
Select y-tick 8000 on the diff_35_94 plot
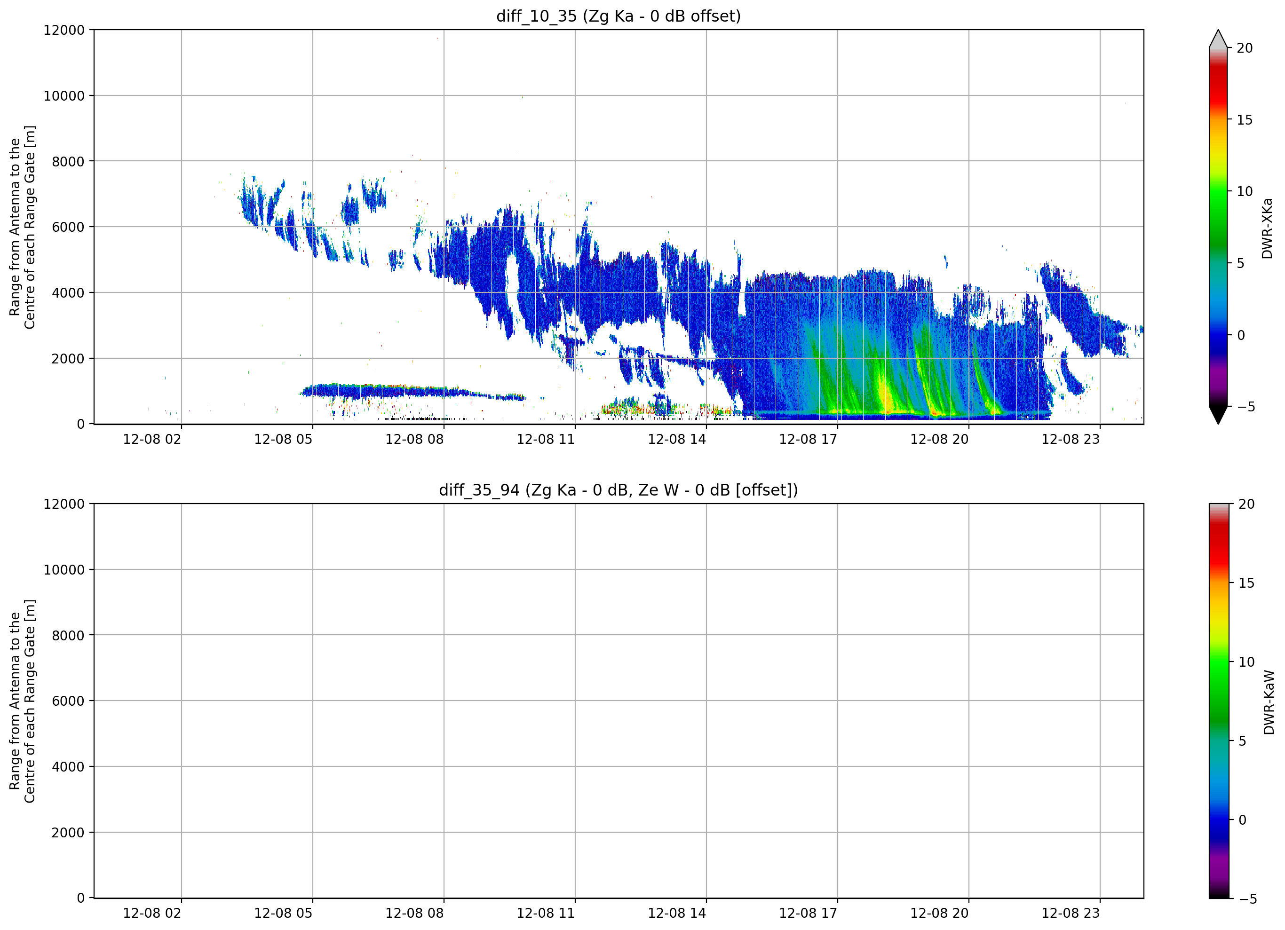click(68, 636)
